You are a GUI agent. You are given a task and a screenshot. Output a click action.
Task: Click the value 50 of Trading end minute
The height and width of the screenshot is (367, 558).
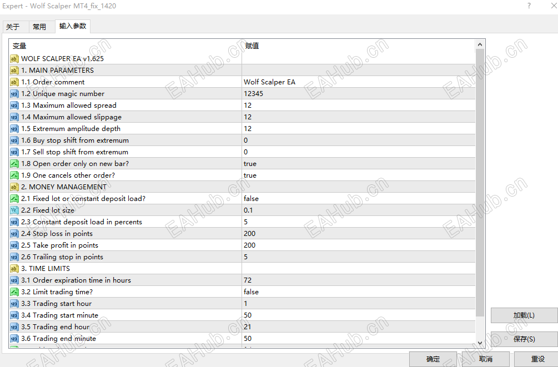[248, 339]
